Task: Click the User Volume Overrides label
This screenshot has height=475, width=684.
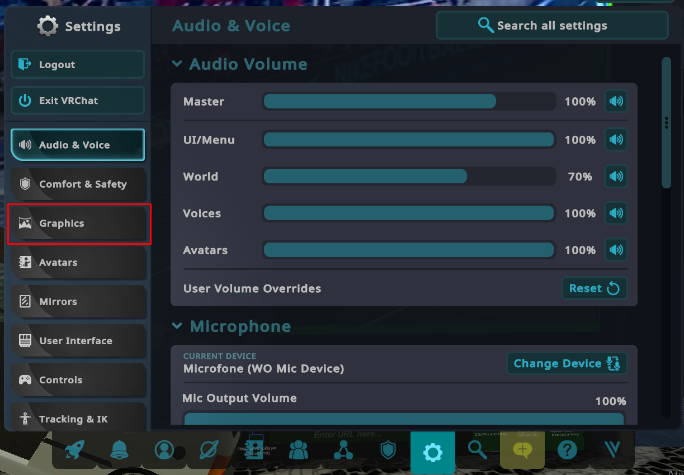Action: 252,289
